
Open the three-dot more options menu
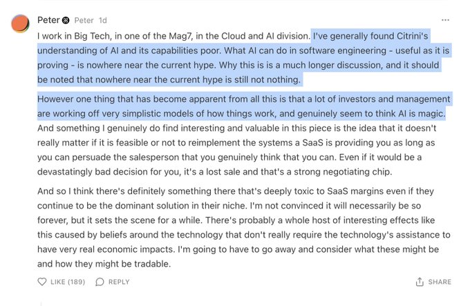(x=446, y=21)
